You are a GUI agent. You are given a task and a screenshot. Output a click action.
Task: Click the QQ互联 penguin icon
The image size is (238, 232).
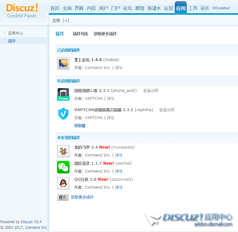pyautogui.click(x=63, y=183)
